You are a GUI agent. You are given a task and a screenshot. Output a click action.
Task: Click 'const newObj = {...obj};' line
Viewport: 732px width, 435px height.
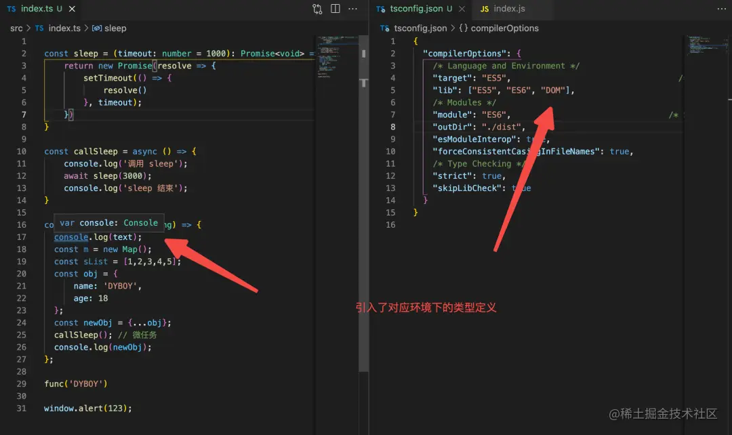coord(113,323)
